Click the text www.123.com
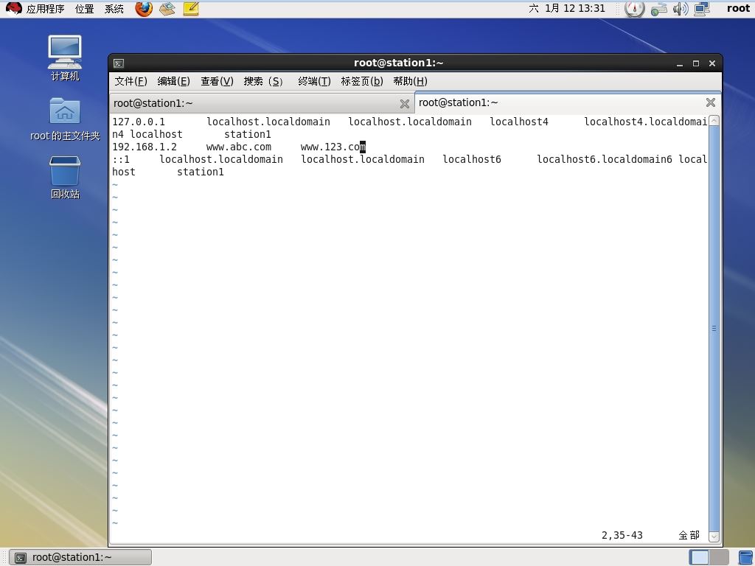This screenshot has height=566, width=755. pos(333,147)
